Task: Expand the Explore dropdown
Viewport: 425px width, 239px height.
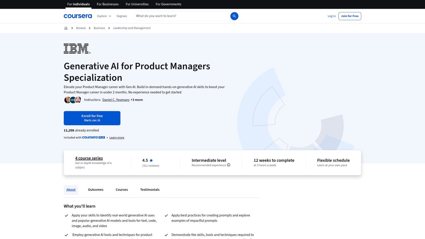Action: tap(104, 16)
